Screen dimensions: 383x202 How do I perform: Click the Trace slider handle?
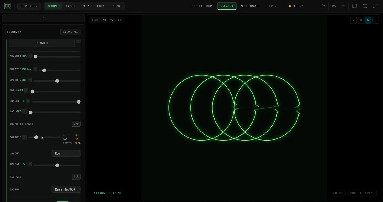(x=79, y=102)
